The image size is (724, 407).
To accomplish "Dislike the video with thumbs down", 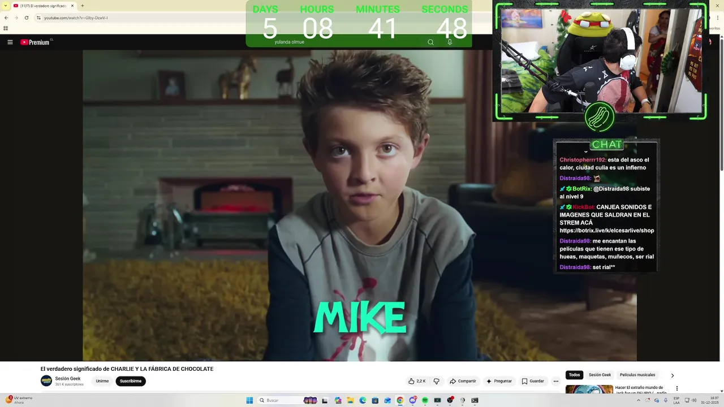I will coord(436,381).
